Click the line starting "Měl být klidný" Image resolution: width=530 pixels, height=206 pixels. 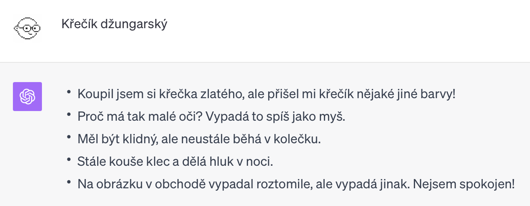(x=199, y=140)
